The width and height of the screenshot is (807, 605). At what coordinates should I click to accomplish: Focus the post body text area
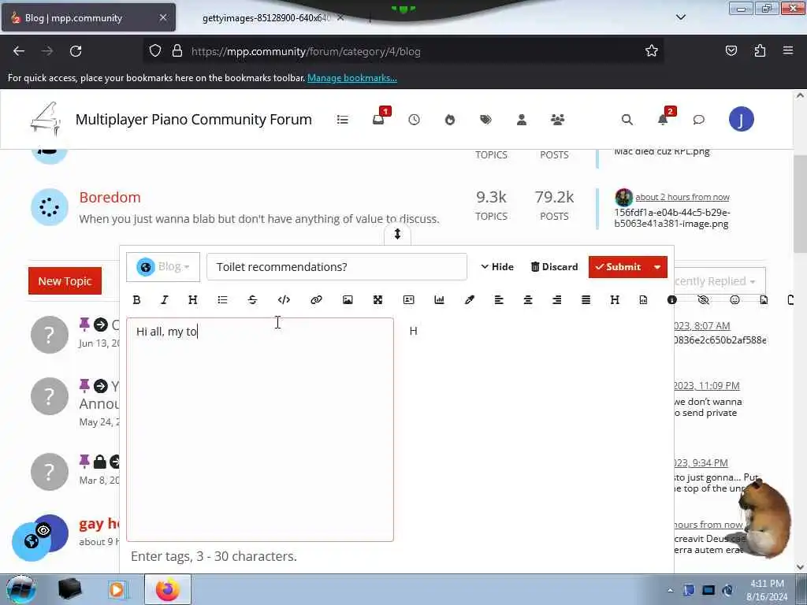click(260, 429)
